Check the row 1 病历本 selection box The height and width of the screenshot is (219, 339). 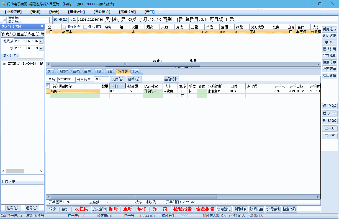pyautogui.click(x=51, y=32)
